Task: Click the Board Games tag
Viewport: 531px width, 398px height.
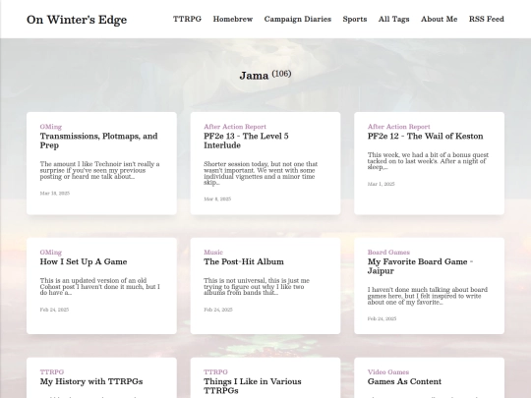Action: [388, 253]
